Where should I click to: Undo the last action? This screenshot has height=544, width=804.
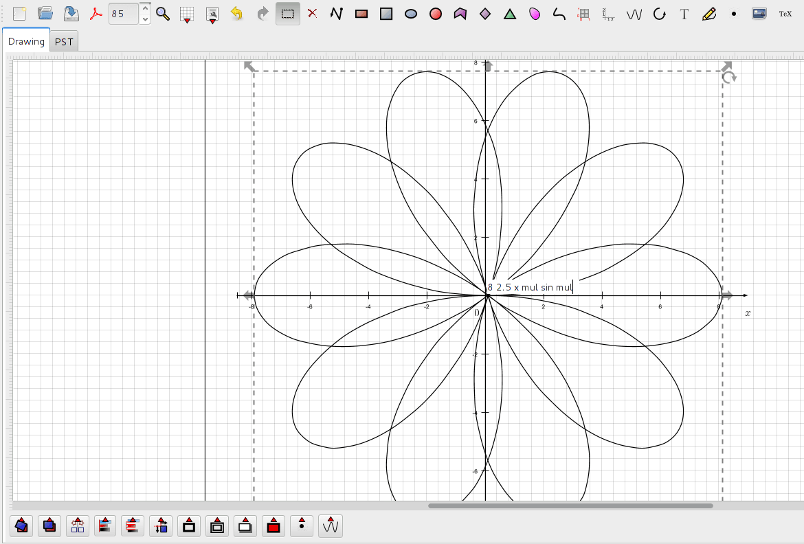[x=237, y=14]
